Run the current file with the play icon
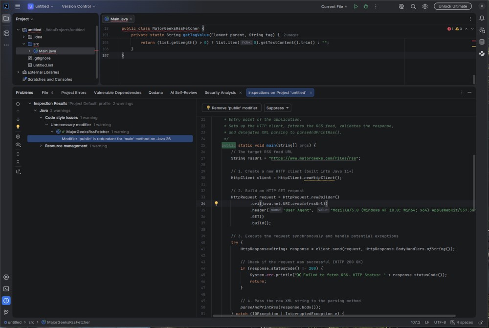Screen dimensions: 489x328 pos(356,6)
